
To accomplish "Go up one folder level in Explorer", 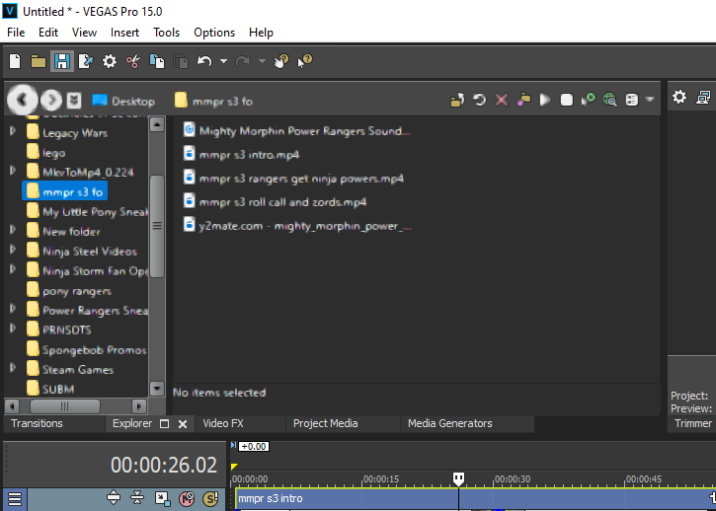I will tap(457, 100).
